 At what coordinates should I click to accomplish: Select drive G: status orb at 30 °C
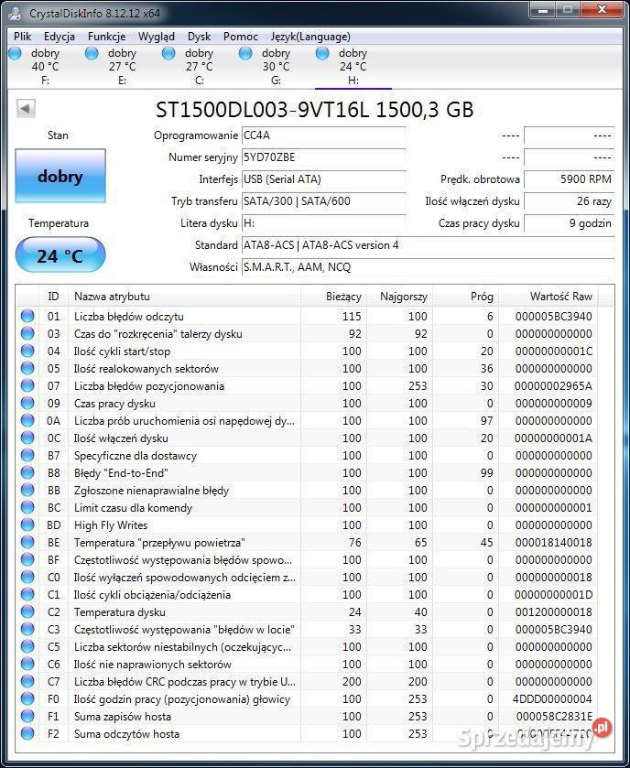tap(245, 53)
